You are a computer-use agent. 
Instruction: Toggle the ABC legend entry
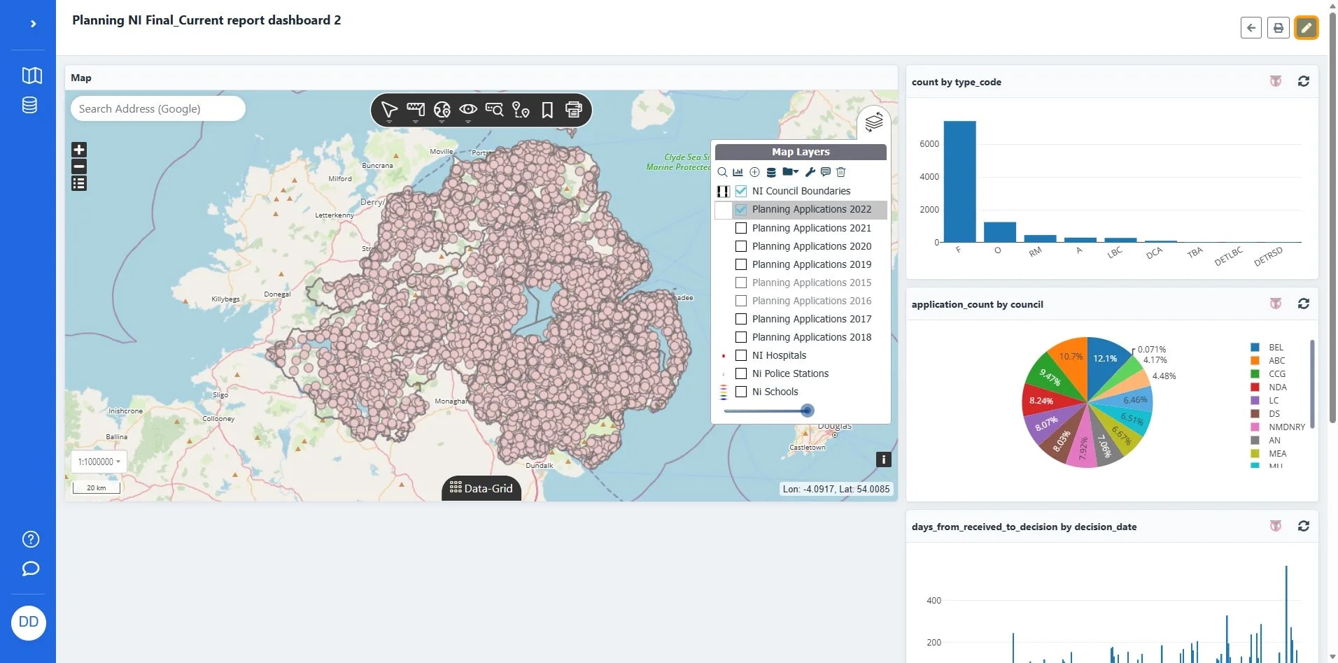(1268, 361)
